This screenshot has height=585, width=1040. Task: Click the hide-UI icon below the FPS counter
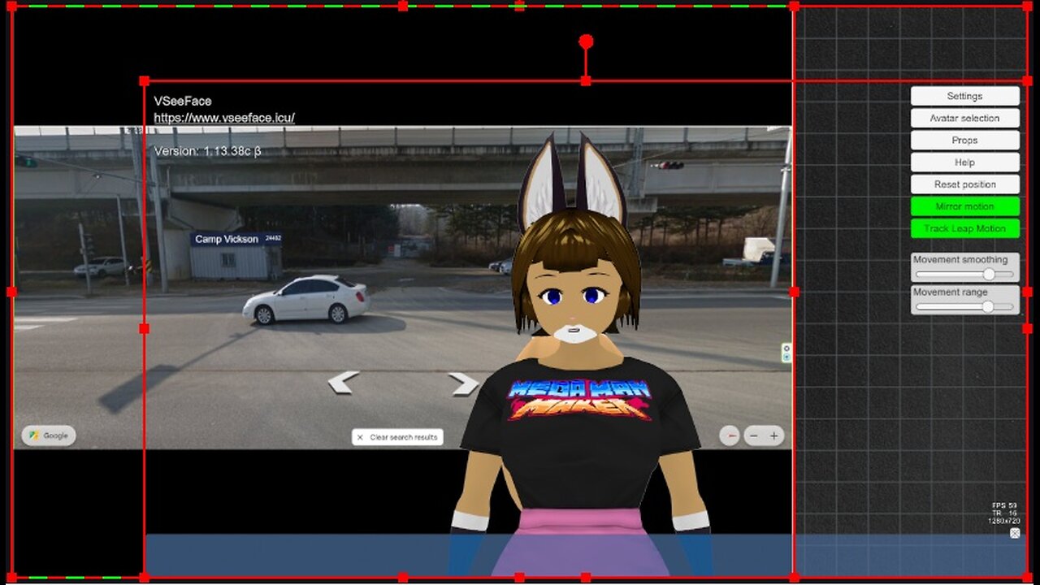pyautogui.click(x=1015, y=533)
